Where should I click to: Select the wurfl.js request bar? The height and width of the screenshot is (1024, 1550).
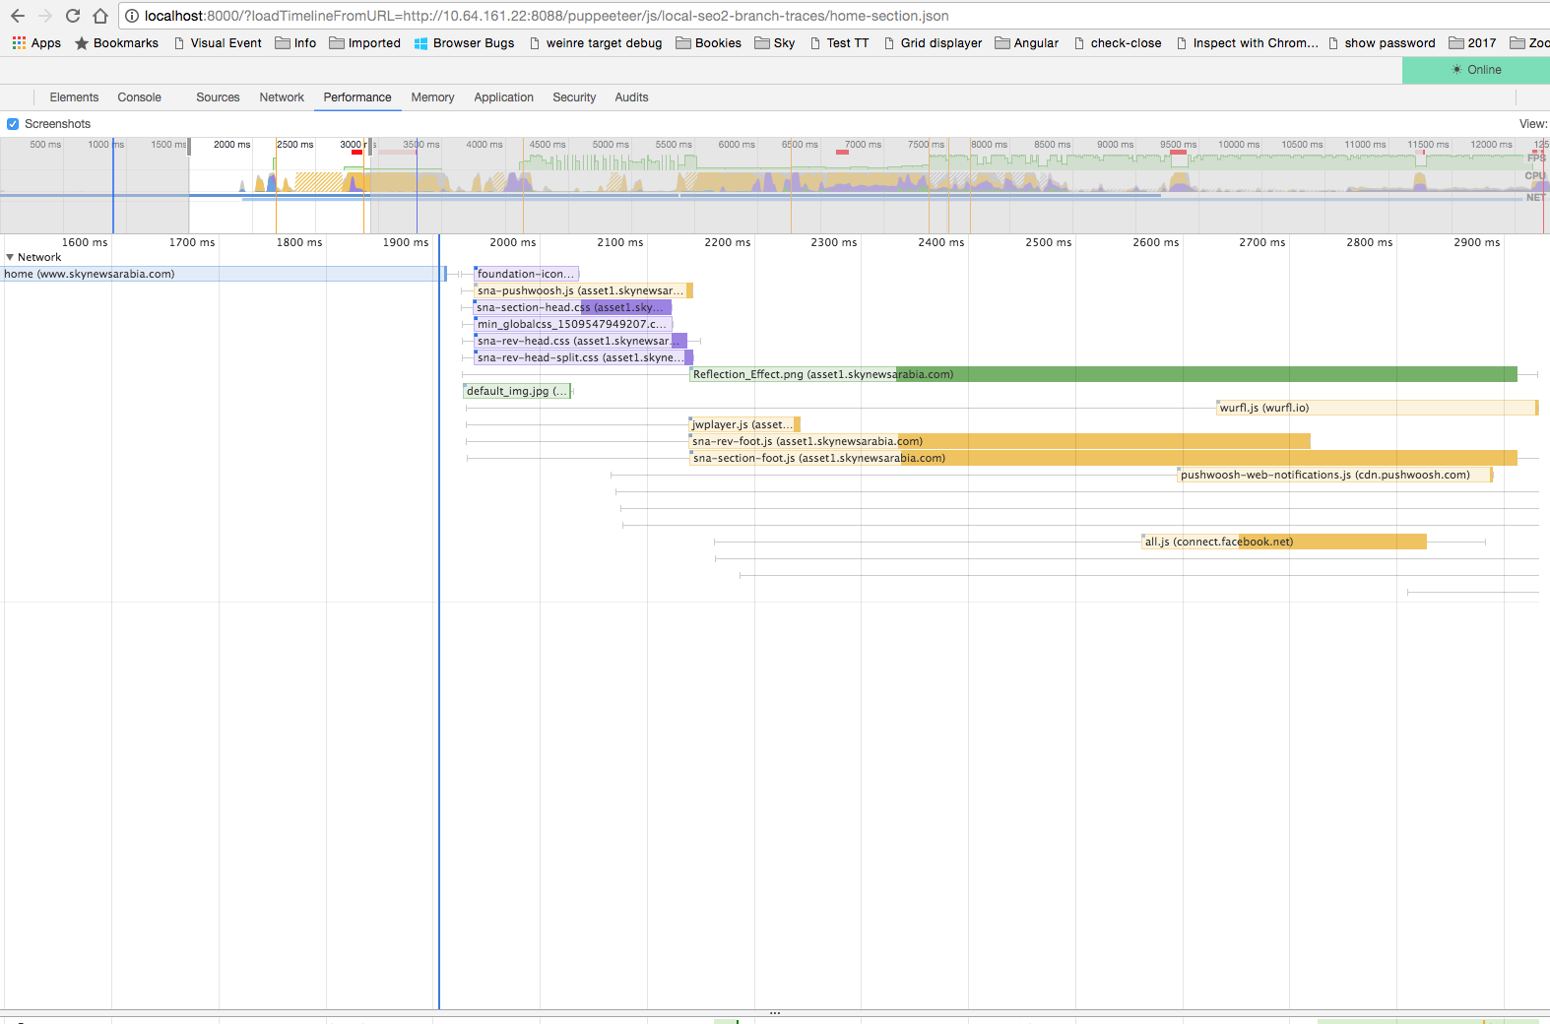1378,408
